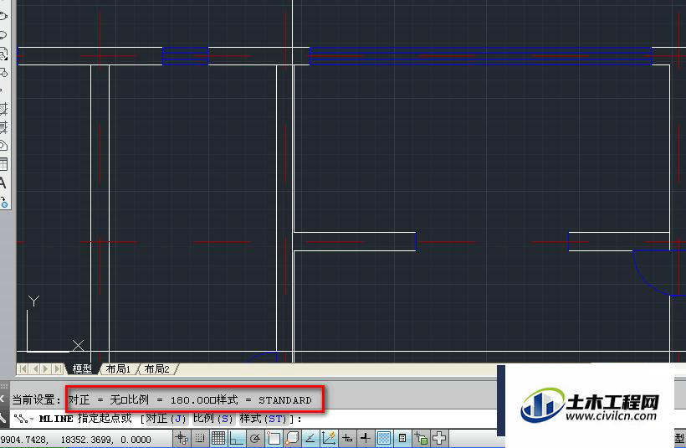Toggle Ortho Mode in status bar

point(236,438)
